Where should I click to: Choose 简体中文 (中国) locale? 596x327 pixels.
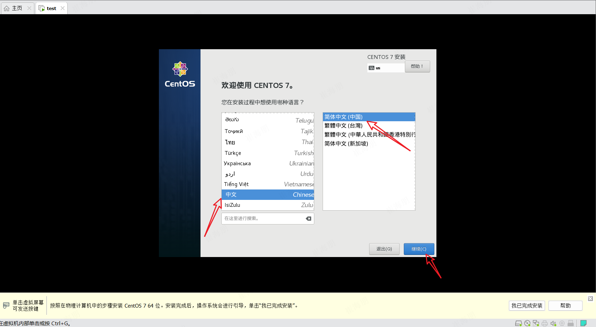coord(369,117)
